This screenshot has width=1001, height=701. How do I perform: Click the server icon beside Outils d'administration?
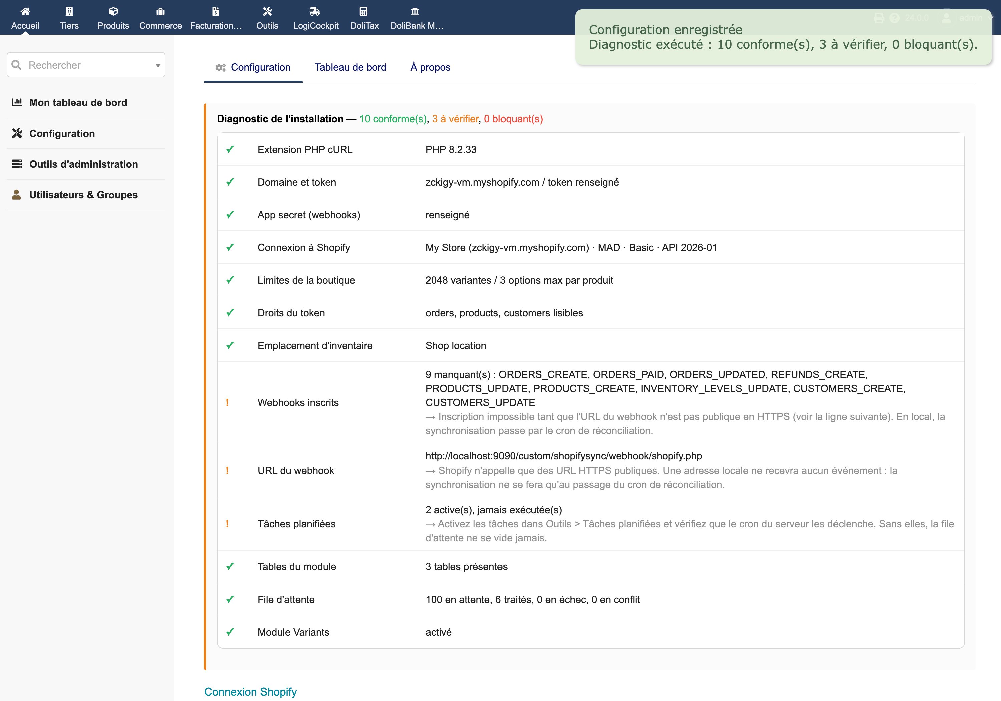point(17,164)
